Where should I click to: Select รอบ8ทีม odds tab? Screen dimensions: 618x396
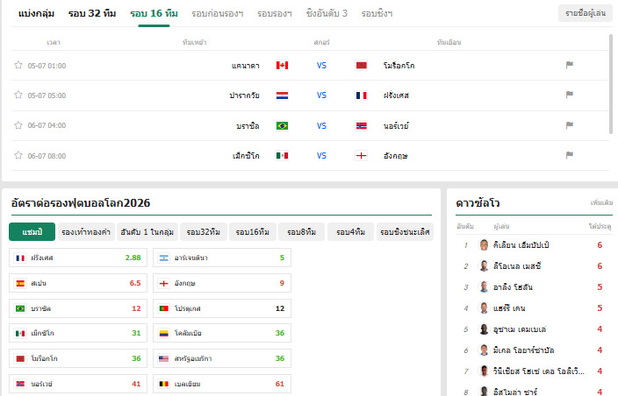click(301, 232)
